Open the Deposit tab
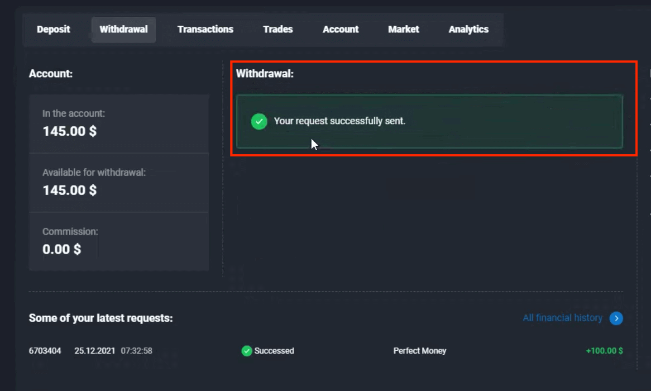Viewport: 651px width, 391px height. click(x=53, y=29)
